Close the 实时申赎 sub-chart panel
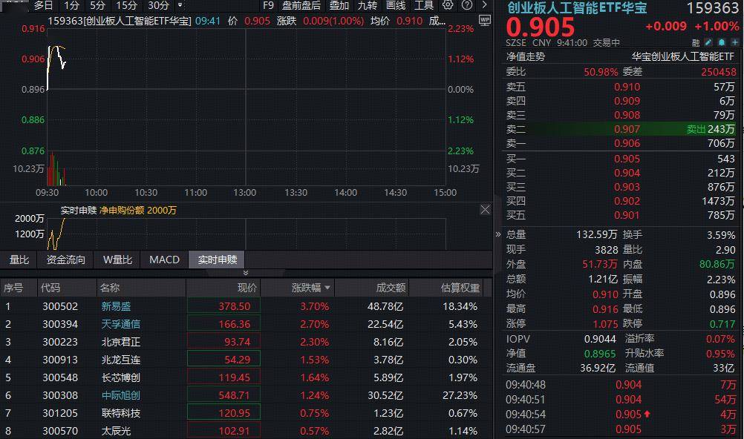744x439 pixels. tap(485, 210)
